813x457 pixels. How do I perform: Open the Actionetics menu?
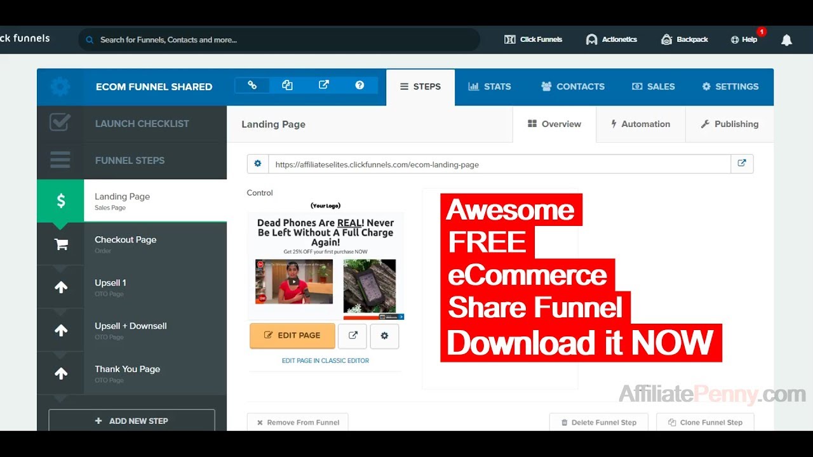[611, 39]
